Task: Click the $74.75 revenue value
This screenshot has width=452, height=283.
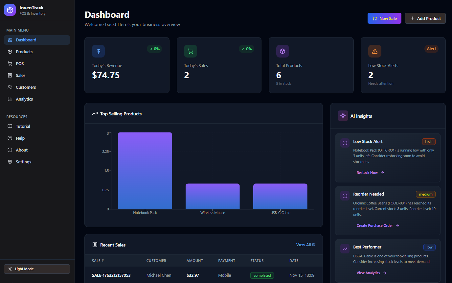Action: 106,75
